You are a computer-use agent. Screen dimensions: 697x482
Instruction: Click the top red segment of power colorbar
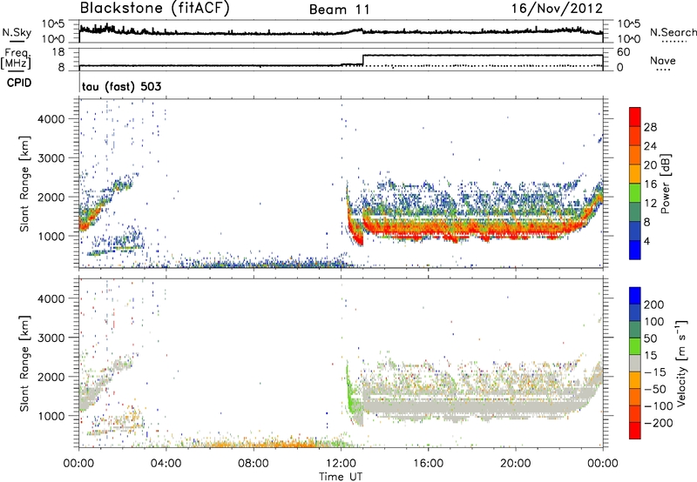[635, 117]
